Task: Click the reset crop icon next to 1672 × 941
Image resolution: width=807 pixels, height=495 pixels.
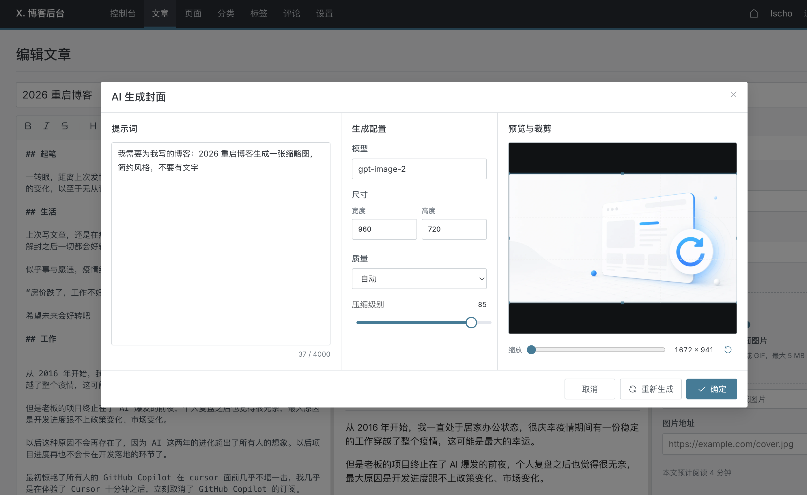Action: 728,350
